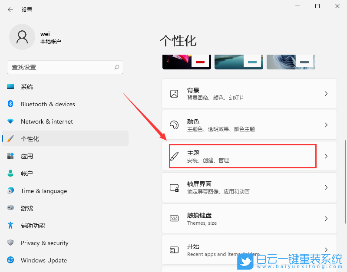This screenshot has height=272, width=347.
Task: Click the 帐户 person icon
Action: (x=10, y=173)
